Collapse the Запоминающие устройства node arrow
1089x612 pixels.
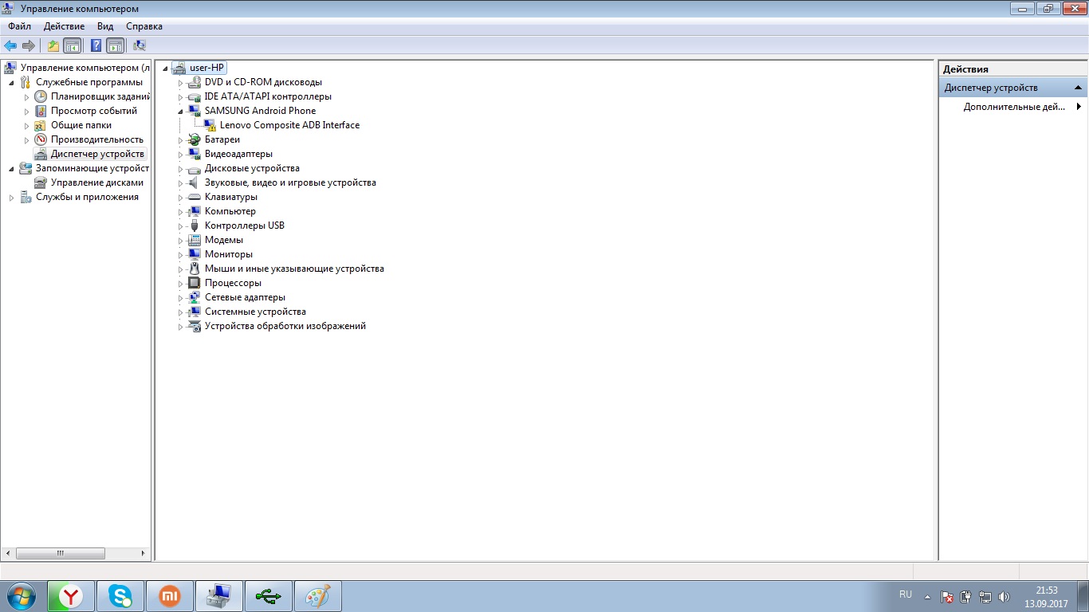click(11, 168)
